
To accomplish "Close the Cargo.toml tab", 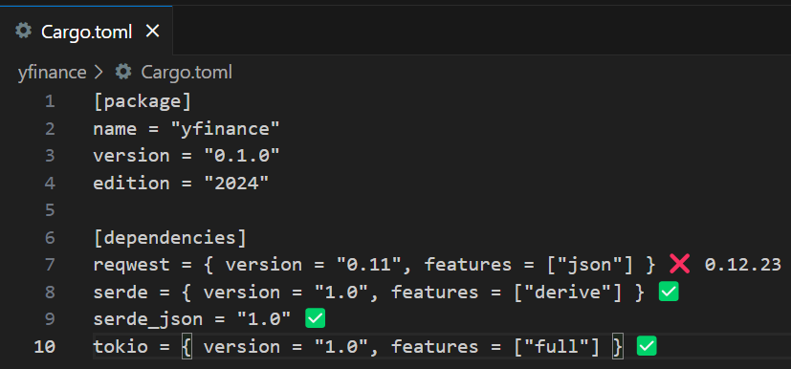I will pos(152,32).
